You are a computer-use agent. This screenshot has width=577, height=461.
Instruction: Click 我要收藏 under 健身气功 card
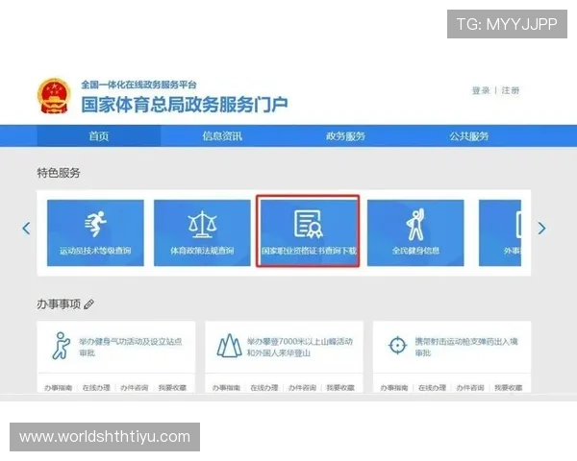click(x=172, y=387)
